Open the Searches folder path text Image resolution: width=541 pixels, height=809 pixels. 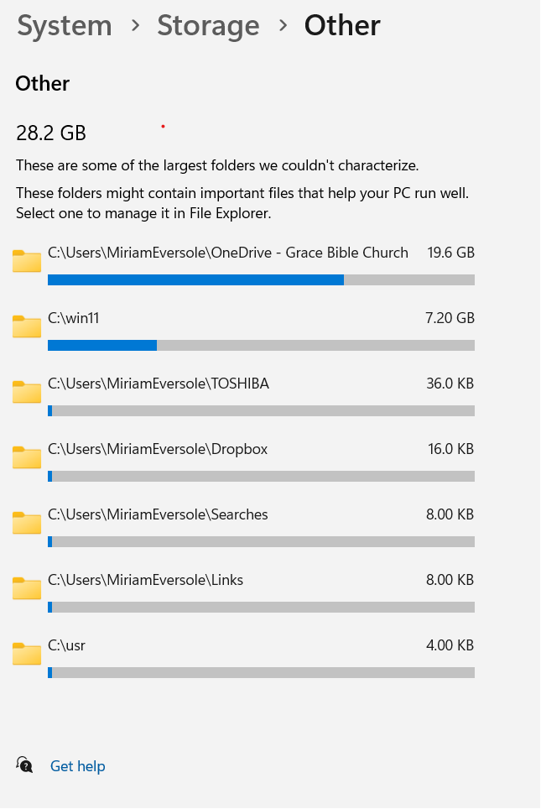tap(158, 515)
